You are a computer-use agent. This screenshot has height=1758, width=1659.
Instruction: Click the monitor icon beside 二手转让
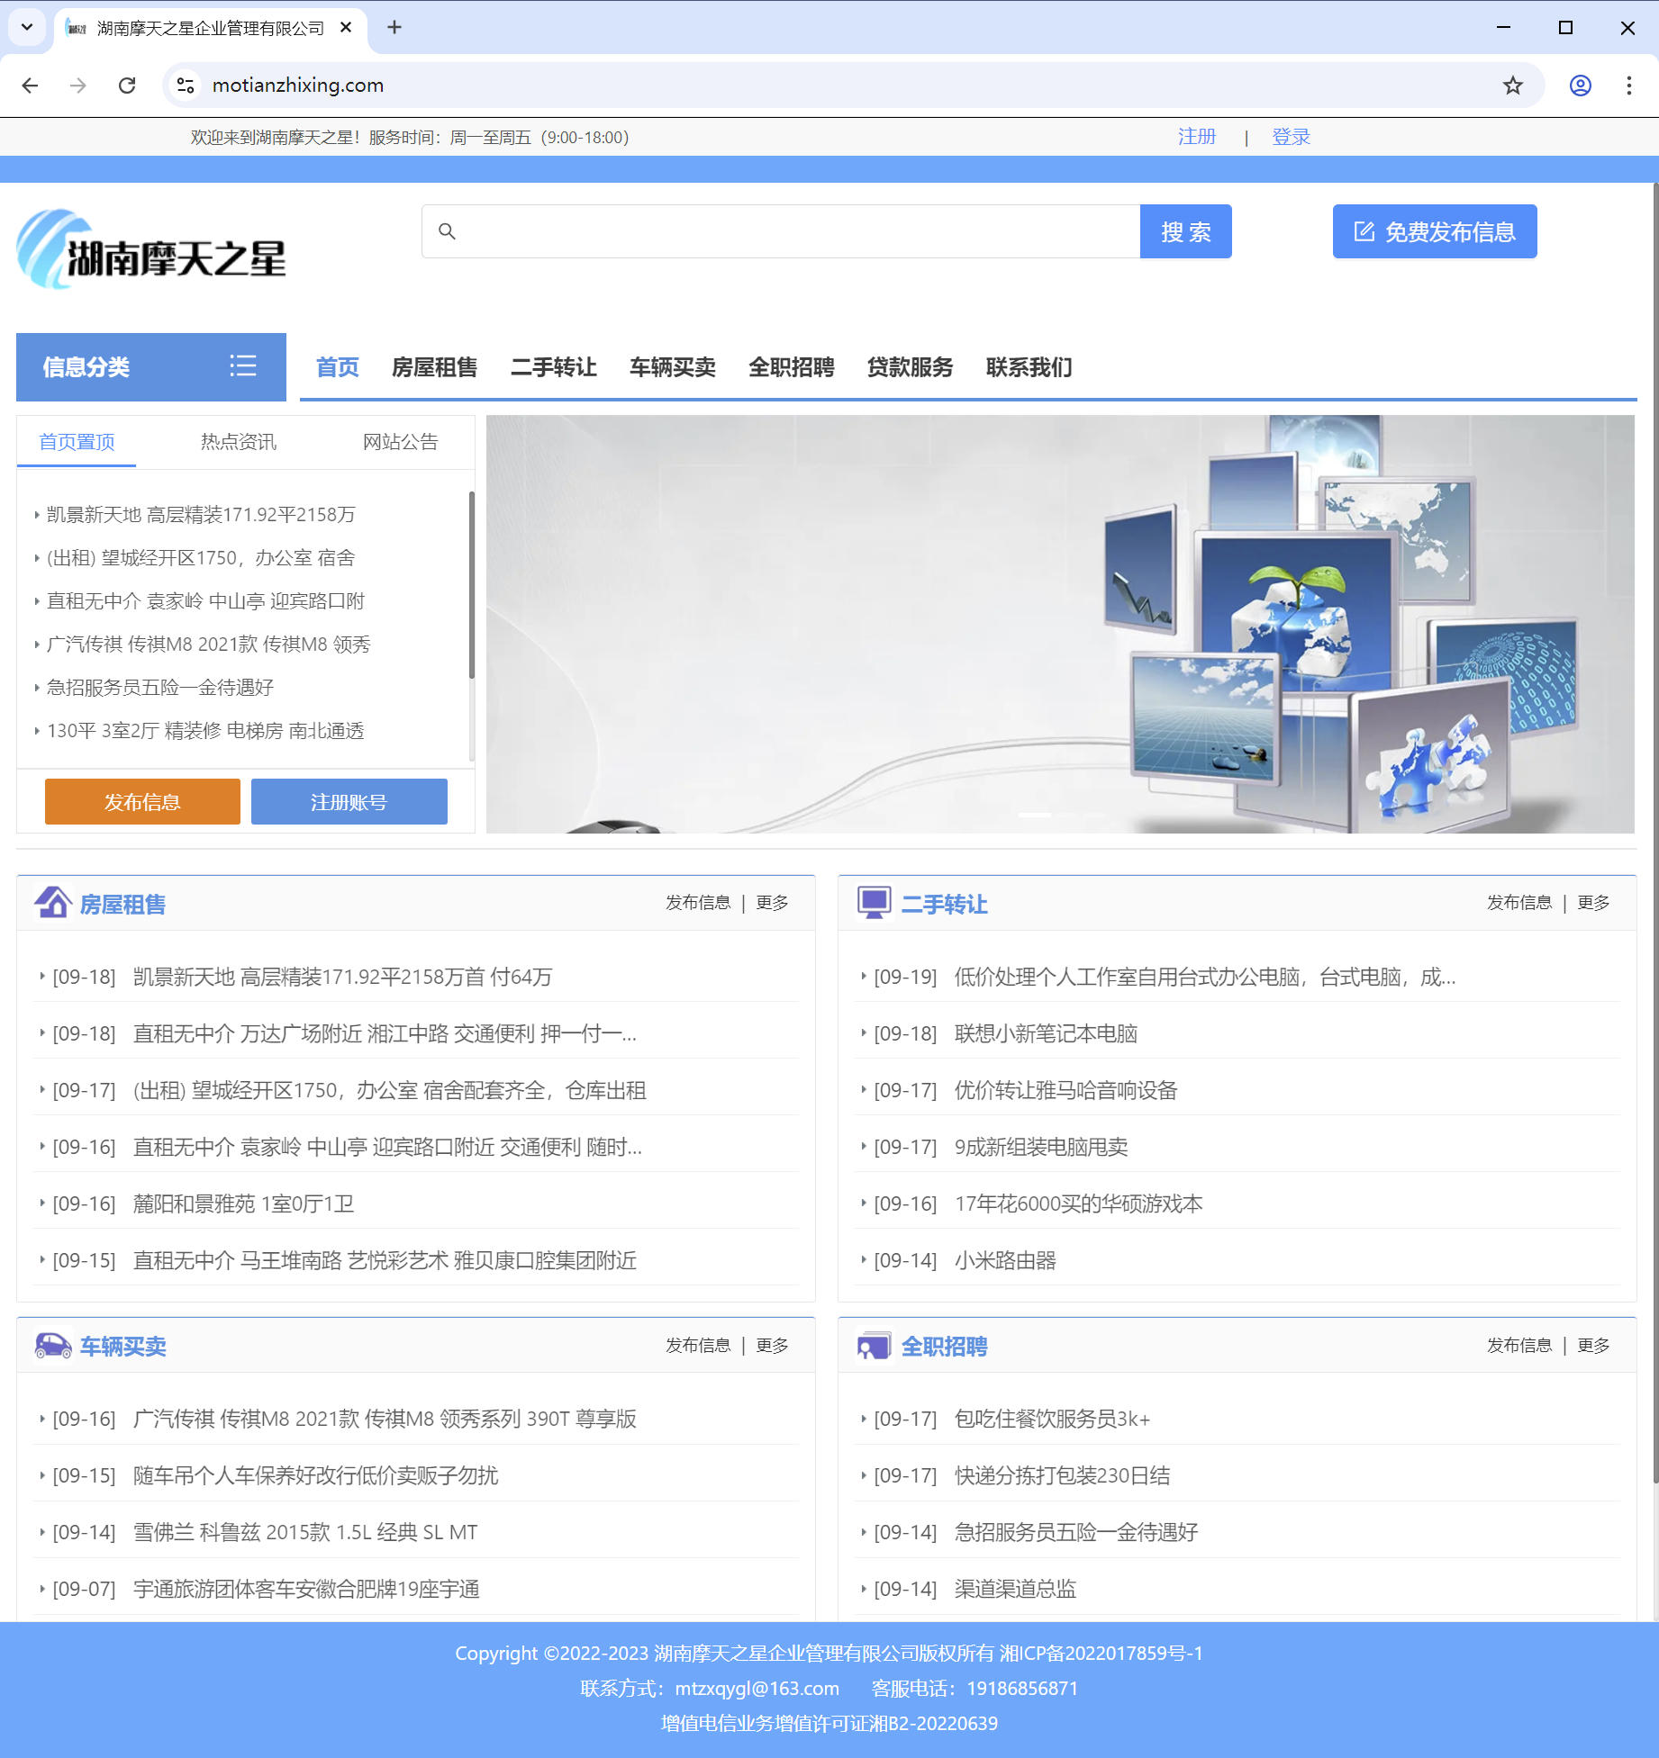pos(874,903)
